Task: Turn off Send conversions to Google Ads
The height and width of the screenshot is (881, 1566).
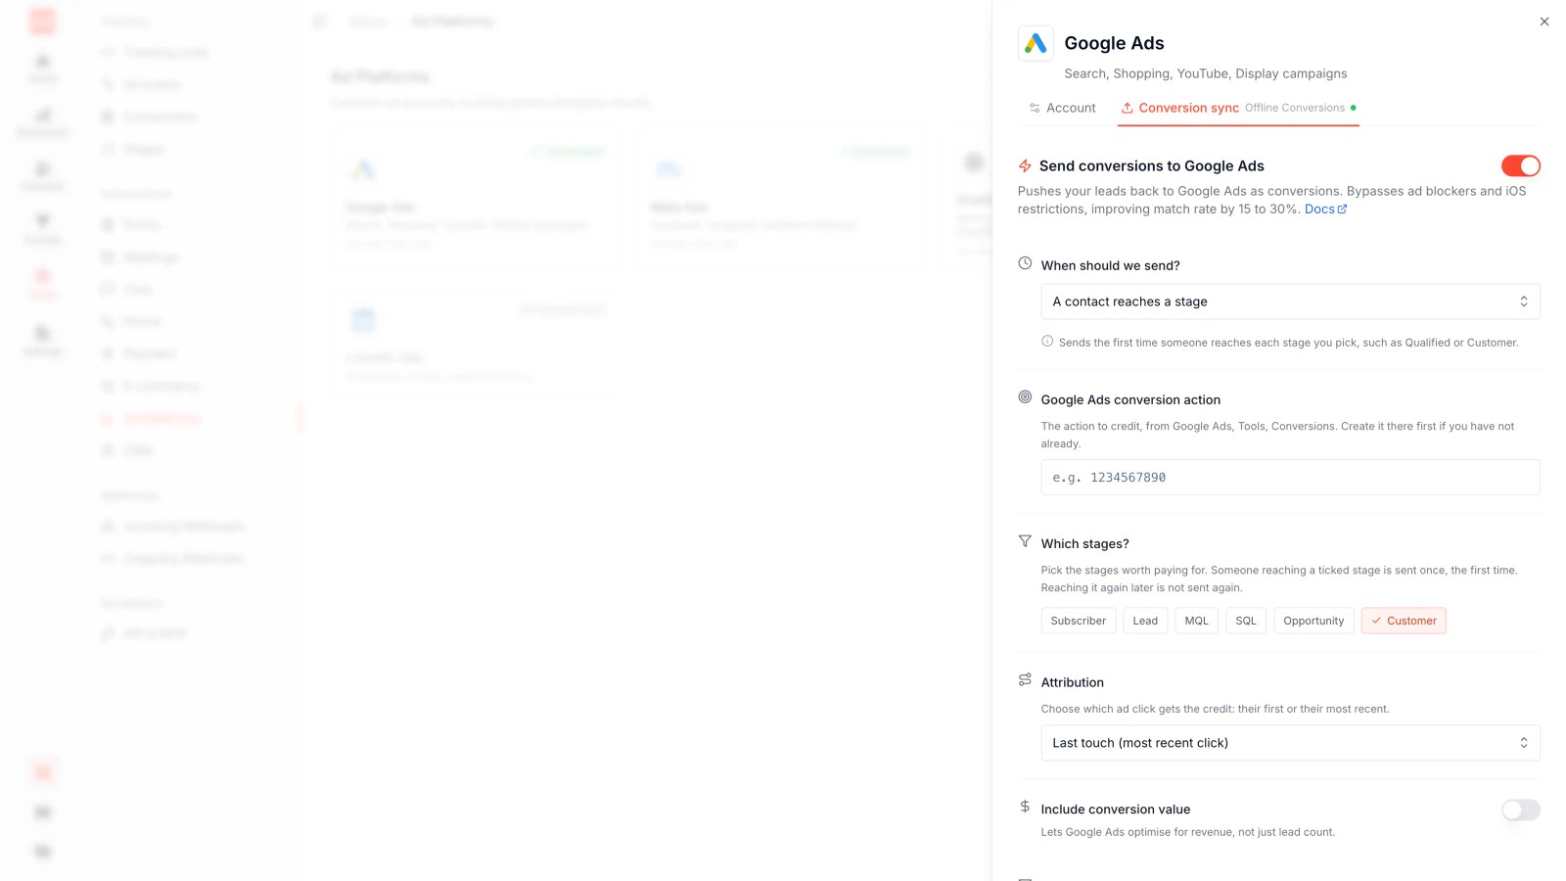Action: pos(1521,166)
